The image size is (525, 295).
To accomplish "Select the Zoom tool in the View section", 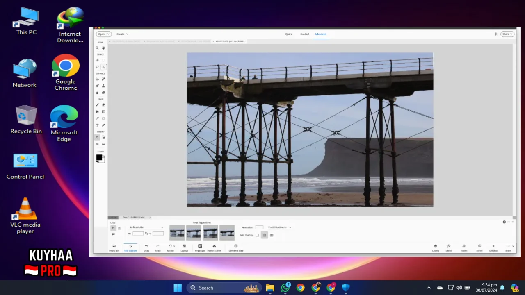I will (97, 48).
